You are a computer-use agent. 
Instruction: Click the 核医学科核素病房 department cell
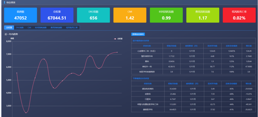pyautogui.click(x=146, y=72)
